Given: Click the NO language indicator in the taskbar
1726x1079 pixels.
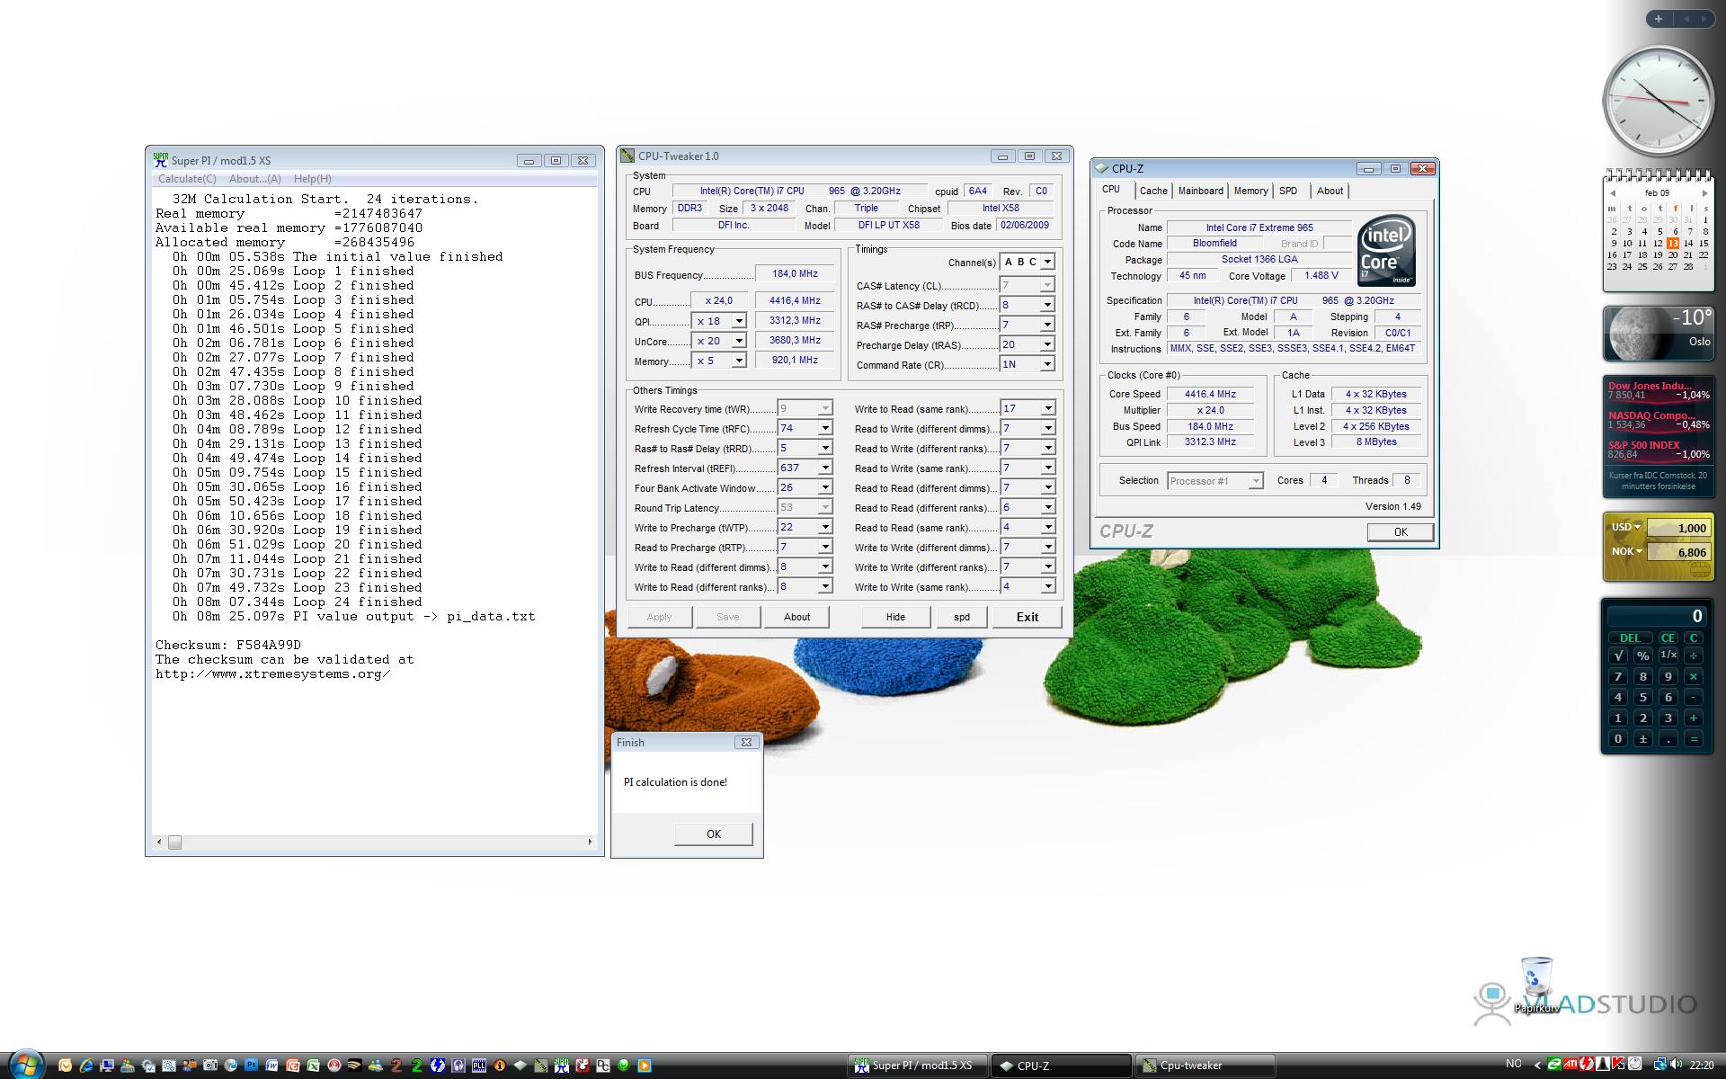Looking at the screenshot, I should [1514, 1064].
